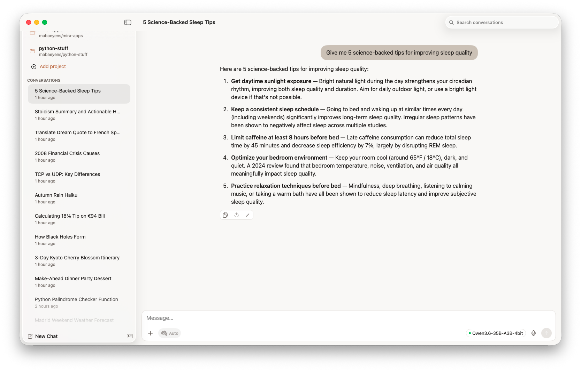Open 3-Day Kyoto Cherry Blossom Itinerary conversation
Screen dimensions: 581x371
(x=79, y=261)
